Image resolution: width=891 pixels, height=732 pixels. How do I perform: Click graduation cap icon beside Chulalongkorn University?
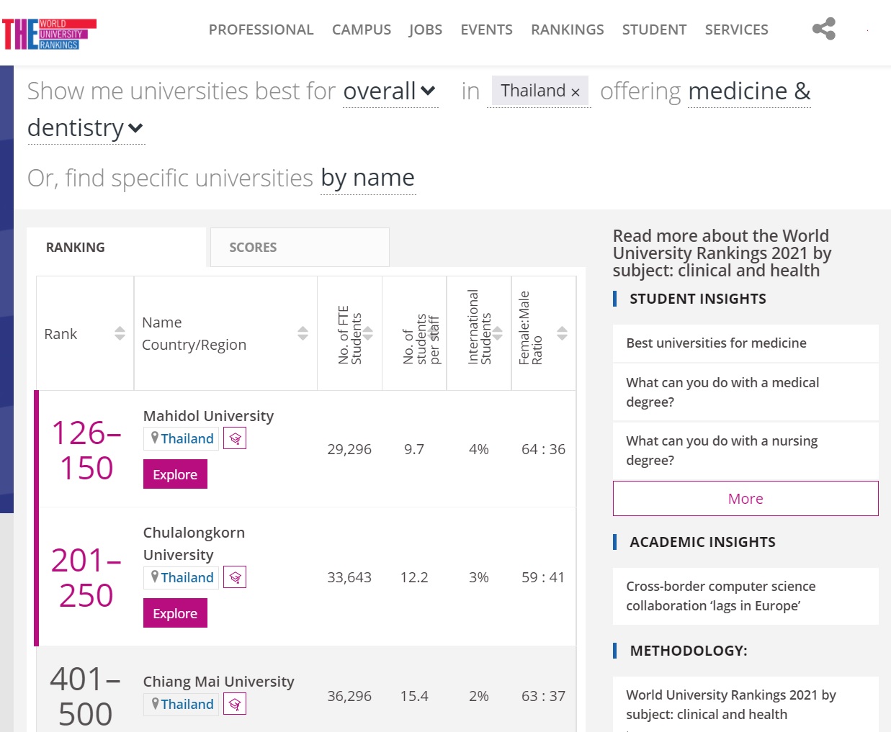click(235, 577)
